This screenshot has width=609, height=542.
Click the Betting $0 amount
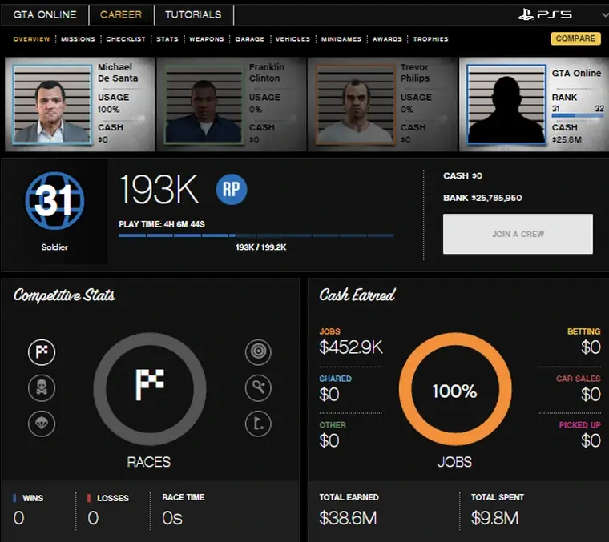591,347
